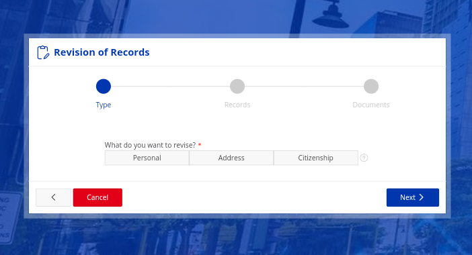This screenshot has height=255, width=472.
Task: Click the 'What do you want to revise?' label
Action: click(150, 145)
